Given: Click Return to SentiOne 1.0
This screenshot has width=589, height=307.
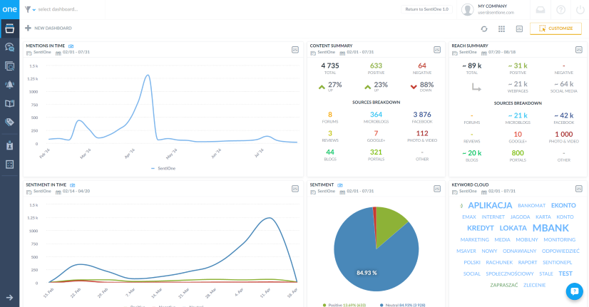Looking at the screenshot, I should point(426,9).
